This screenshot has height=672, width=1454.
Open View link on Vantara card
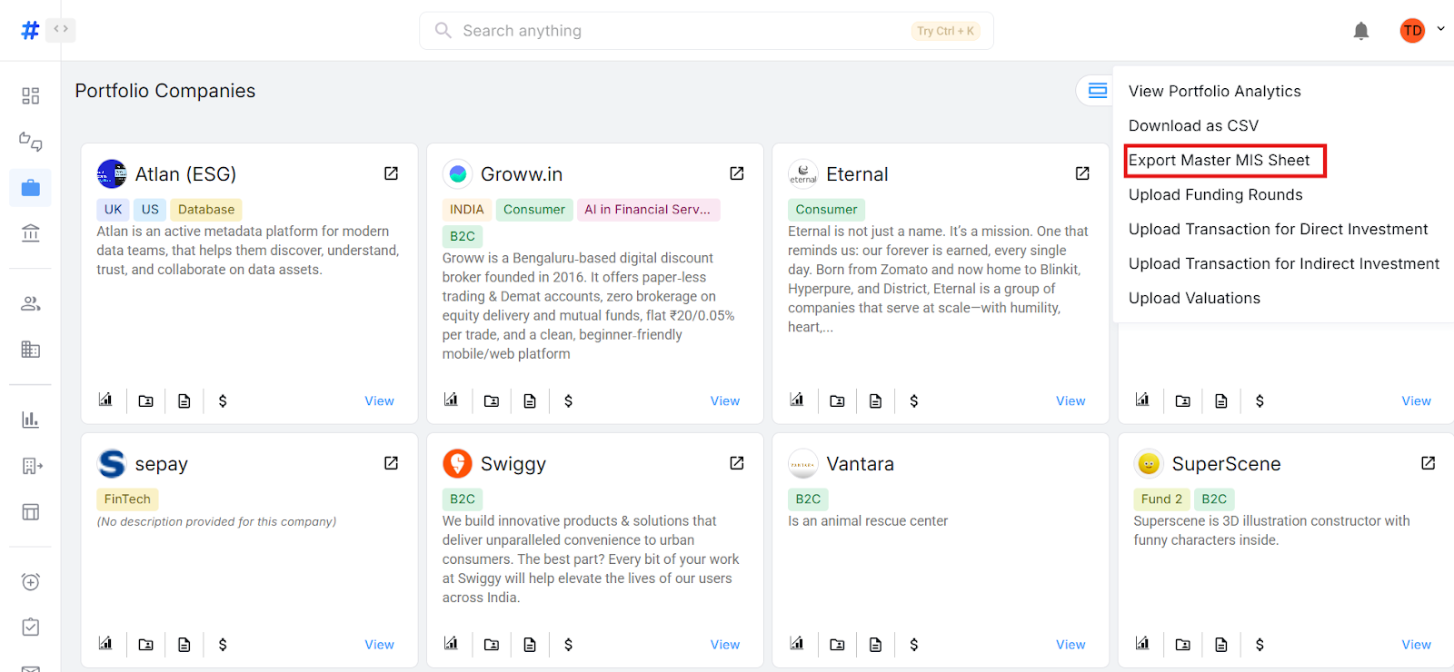point(1070,645)
